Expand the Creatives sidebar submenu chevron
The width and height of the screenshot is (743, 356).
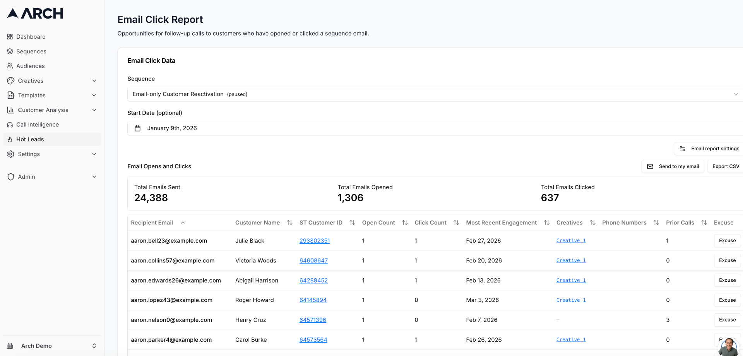(94, 81)
